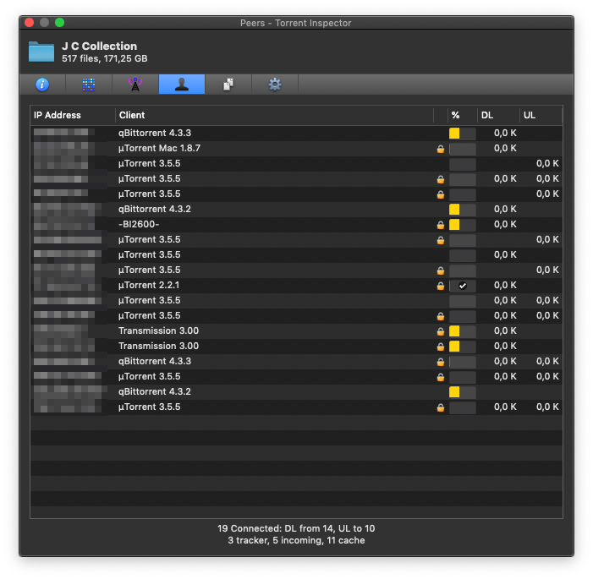This screenshot has height=579, width=593.
Task: Close the Torrent Inspector window
Action: coord(30,23)
